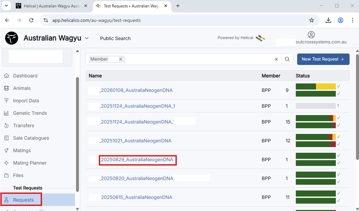Open the user account profile icon
Viewport: 359px width, 211px height.
pos(311,35)
